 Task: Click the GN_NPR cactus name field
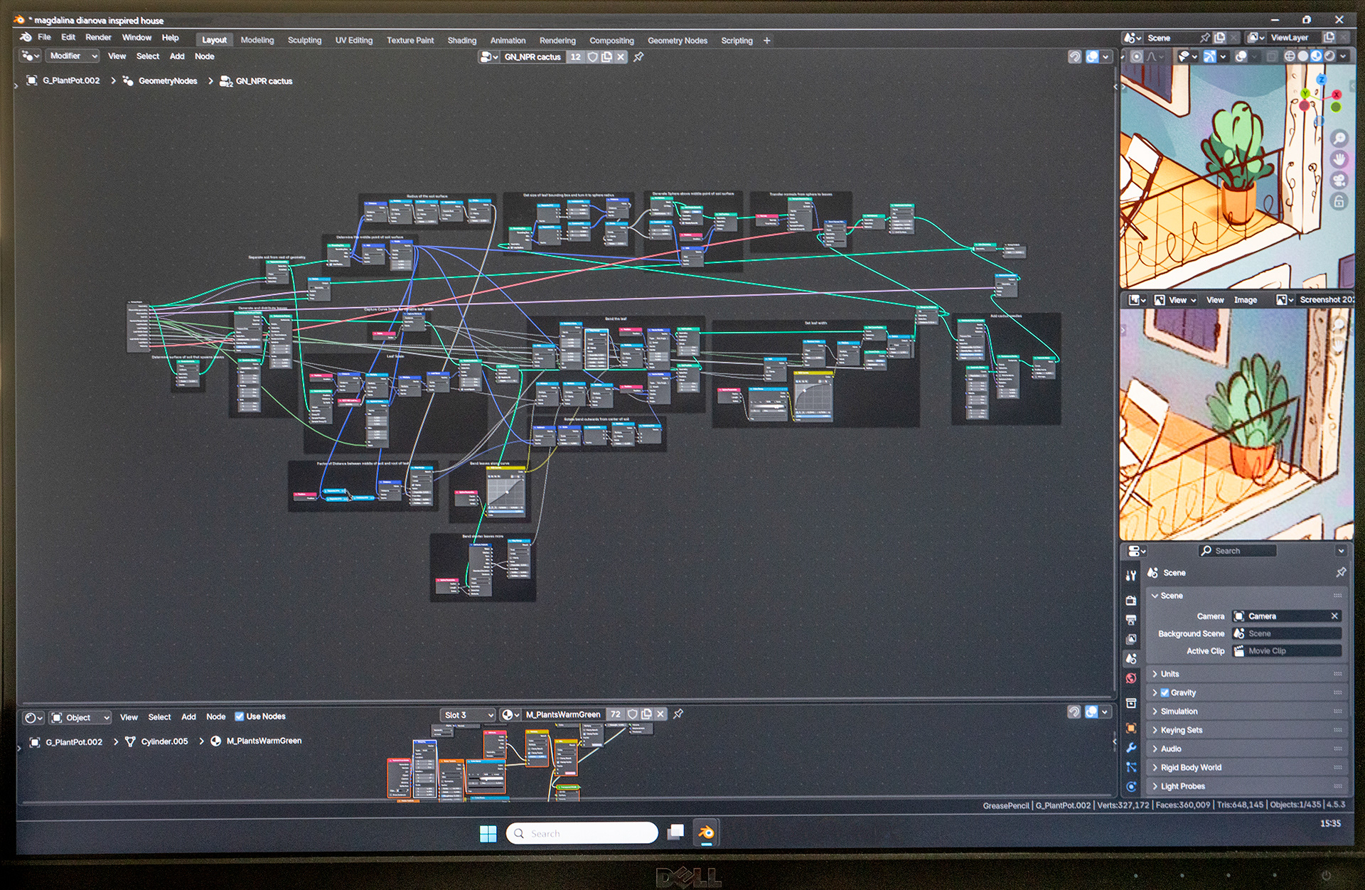pos(532,57)
